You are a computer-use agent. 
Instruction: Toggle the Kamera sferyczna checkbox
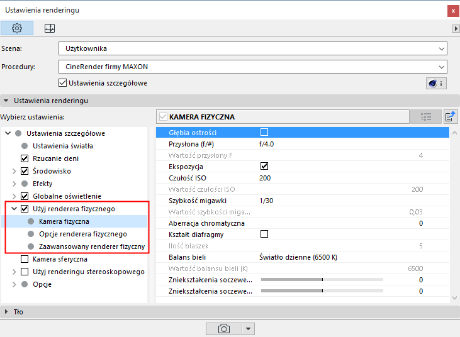[x=25, y=259]
